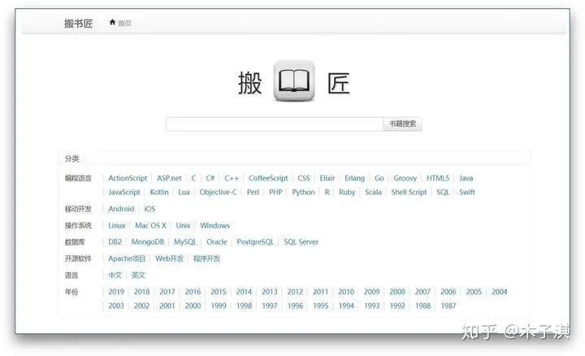Image resolution: width=585 pixels, height=356 pixels.
Task: Filter by year 1988
Action: (x=423, y=306)
